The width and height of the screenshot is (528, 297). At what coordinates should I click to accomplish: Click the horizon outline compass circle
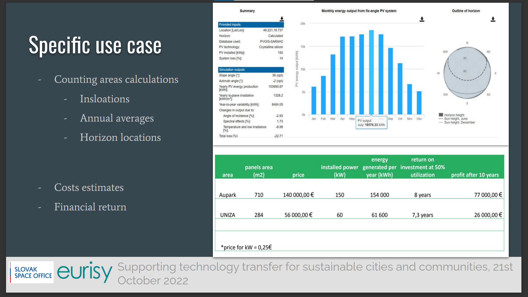point(467,73)
